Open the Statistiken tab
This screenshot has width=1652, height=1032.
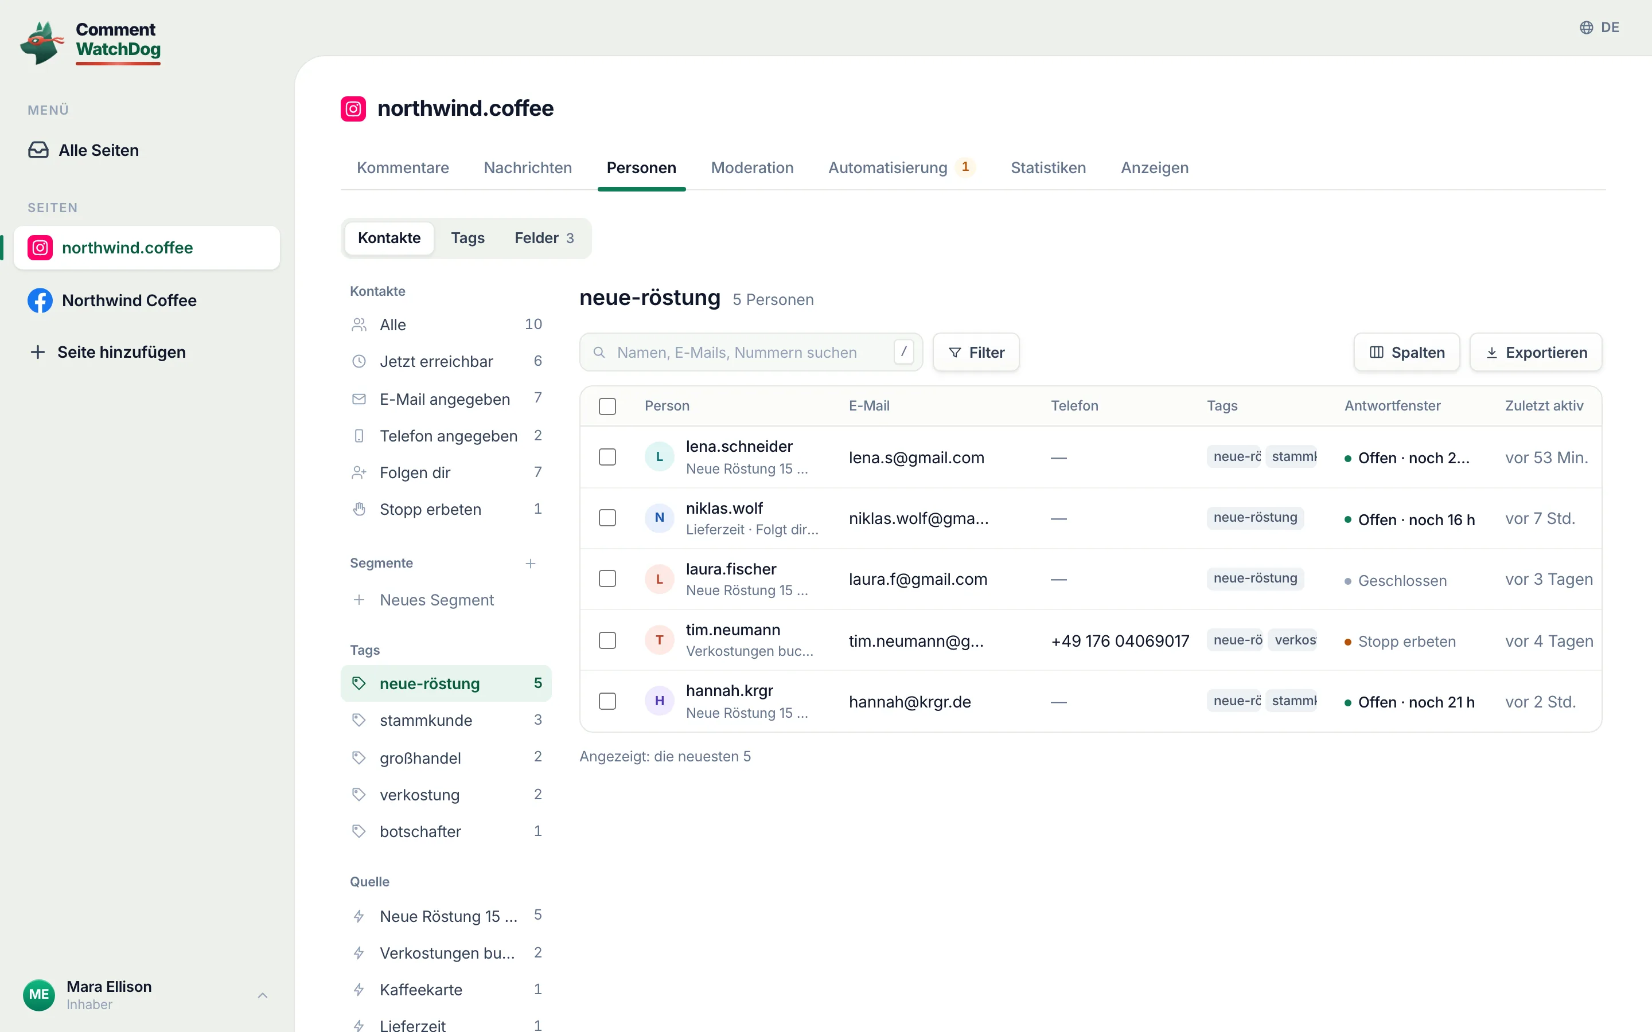click(1048, 168)
